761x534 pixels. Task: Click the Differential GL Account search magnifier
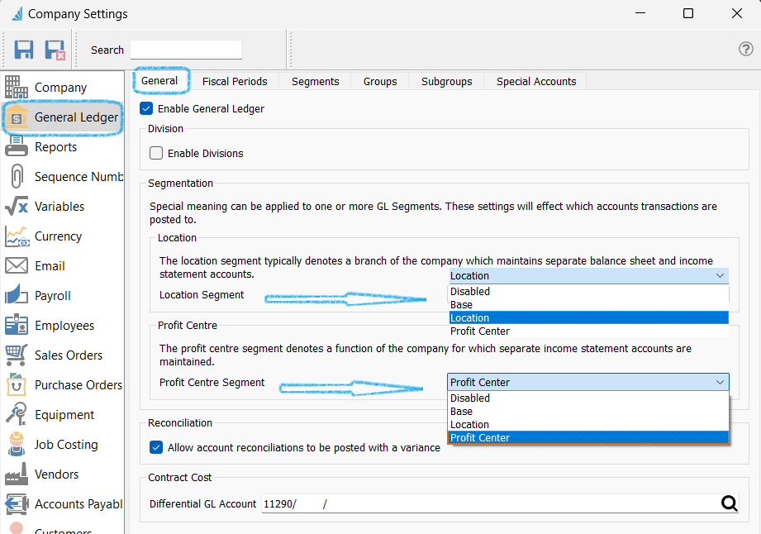click(729, 503)
